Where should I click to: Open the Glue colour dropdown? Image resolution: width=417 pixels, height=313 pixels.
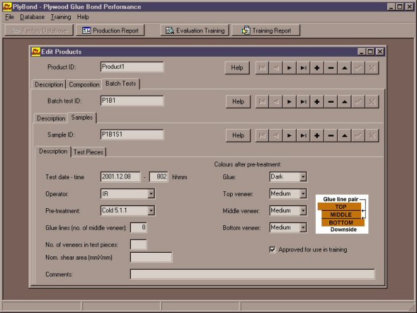(303, 176)
